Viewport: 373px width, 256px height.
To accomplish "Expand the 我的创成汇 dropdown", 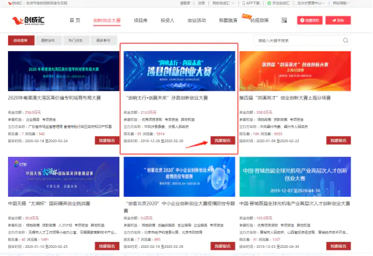I will click(x=223, y=3).
